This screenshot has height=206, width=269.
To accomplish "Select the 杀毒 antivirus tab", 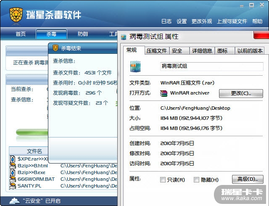I will tap(51, 34).
